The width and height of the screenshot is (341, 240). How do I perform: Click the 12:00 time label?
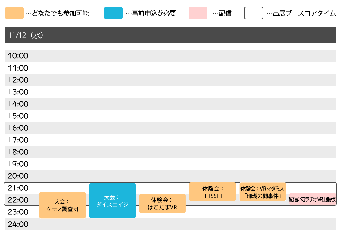click(x=18, y=80)
